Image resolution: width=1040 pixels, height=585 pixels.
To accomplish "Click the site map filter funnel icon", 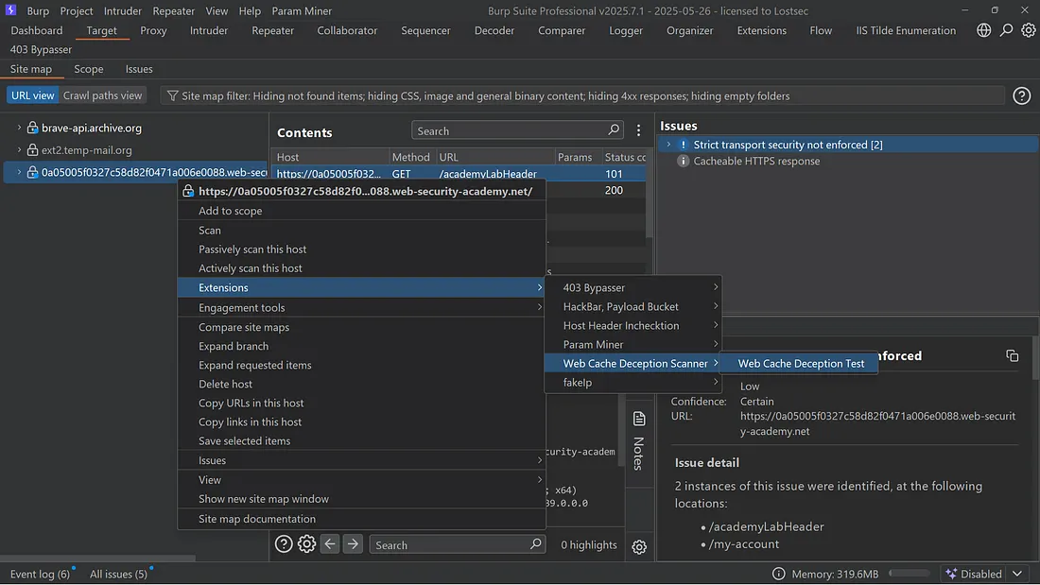I will 172,95.
